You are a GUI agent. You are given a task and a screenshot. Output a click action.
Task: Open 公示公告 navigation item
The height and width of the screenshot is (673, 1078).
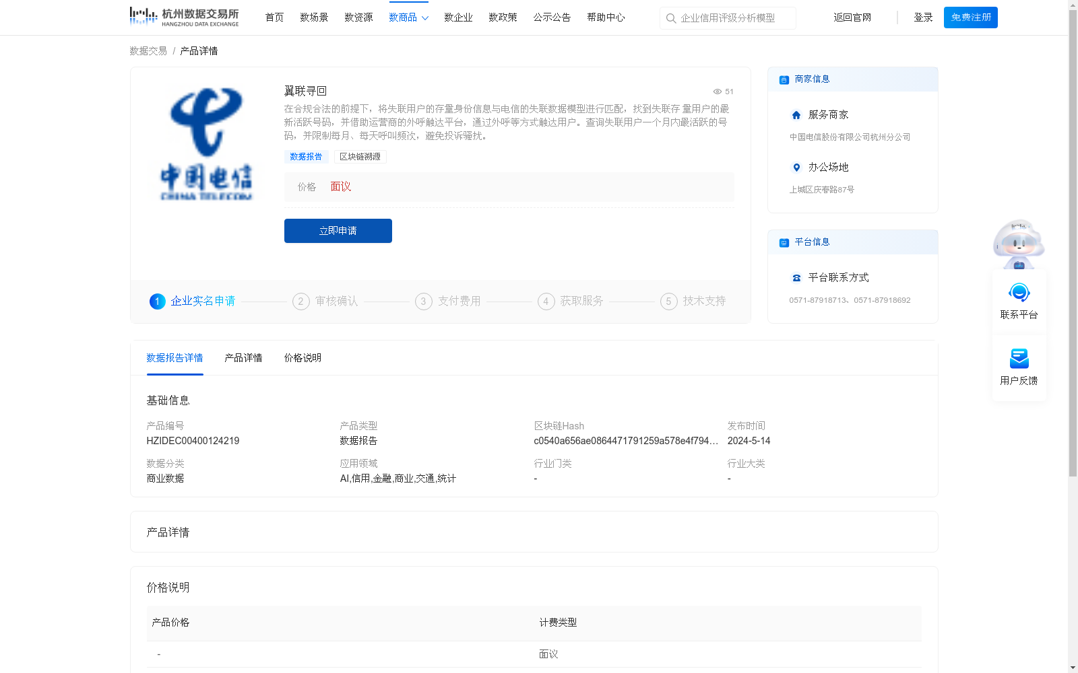pos(552,17)
